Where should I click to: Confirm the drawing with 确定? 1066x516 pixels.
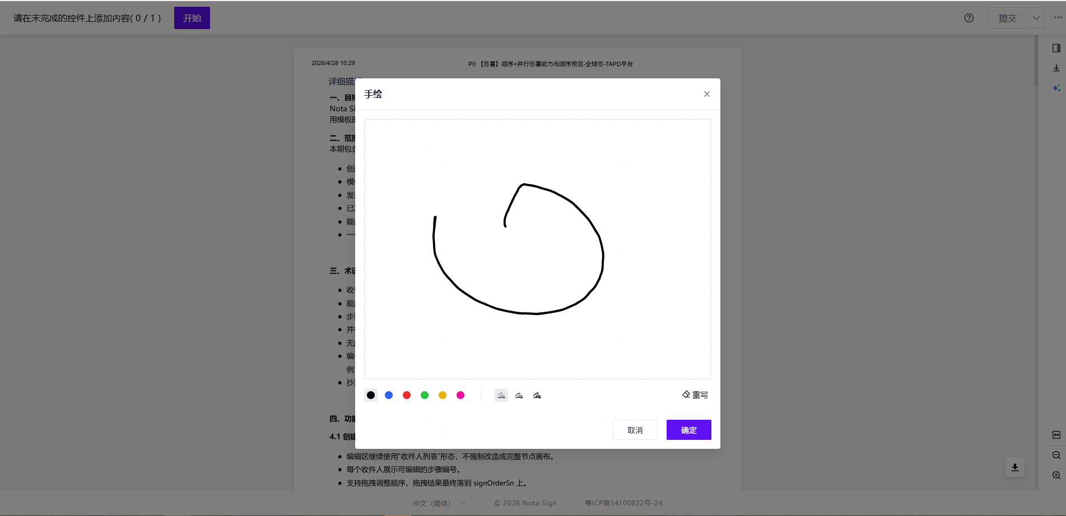pyautogui.click(x=689, y=430)
